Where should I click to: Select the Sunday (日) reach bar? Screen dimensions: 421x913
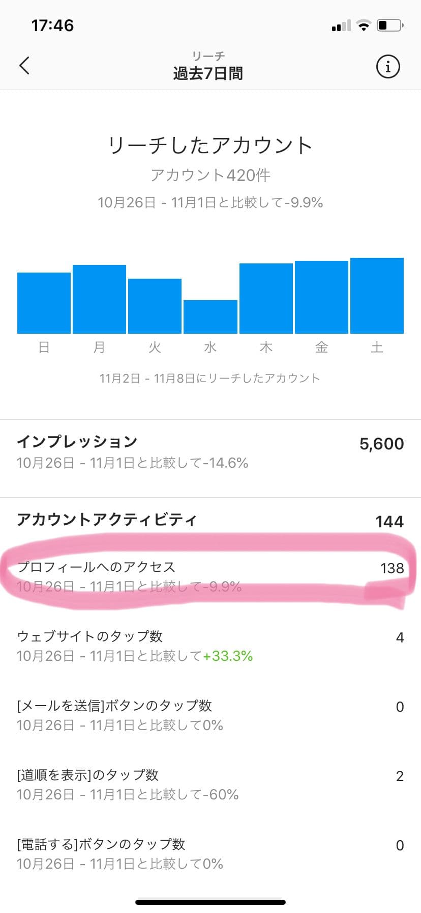[x=44, y=303]
